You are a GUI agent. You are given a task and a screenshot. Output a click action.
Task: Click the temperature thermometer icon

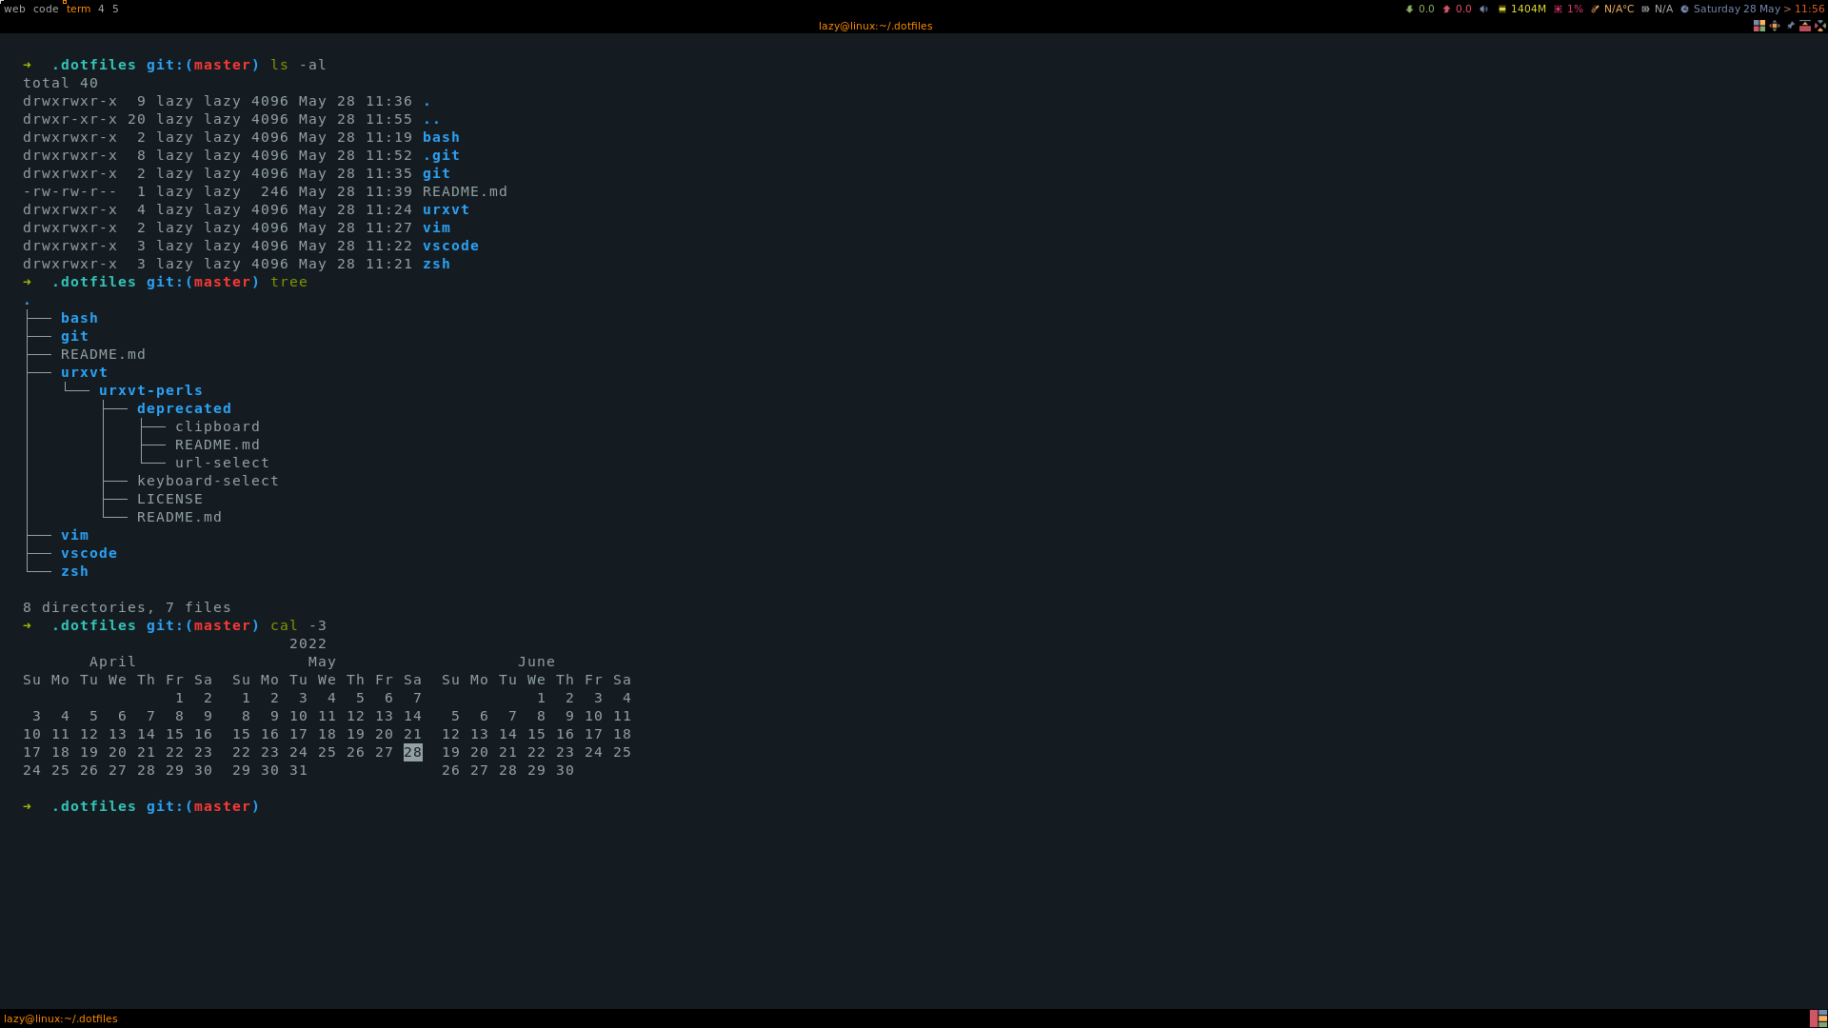pos(1595,10)
